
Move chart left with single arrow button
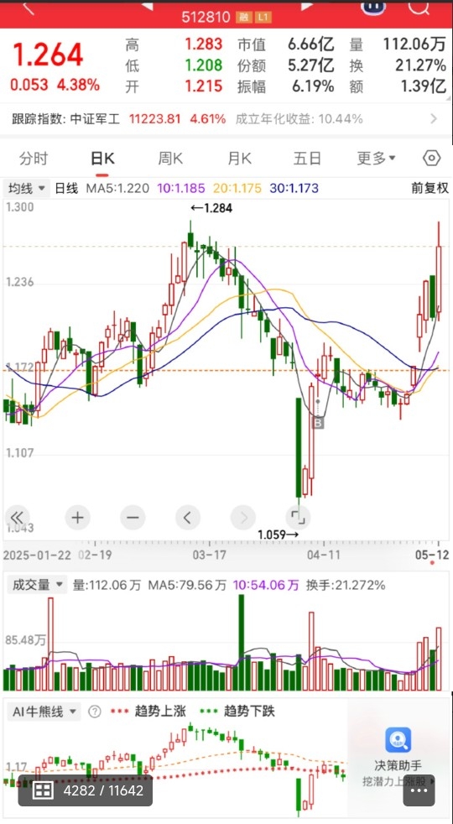point(188,518)
